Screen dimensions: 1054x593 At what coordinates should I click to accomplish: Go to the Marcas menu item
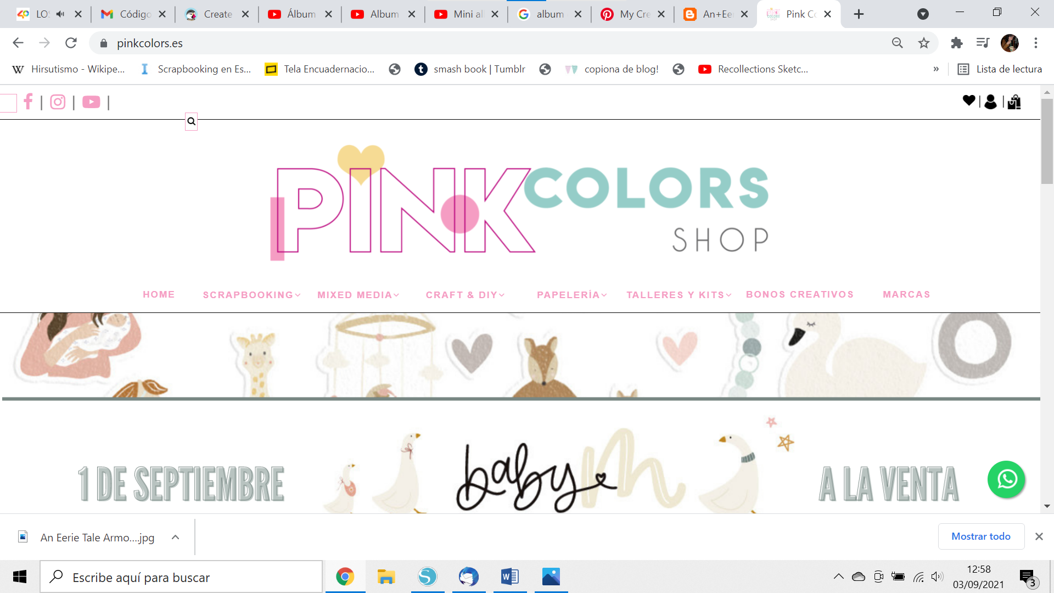tap(906, 294)
